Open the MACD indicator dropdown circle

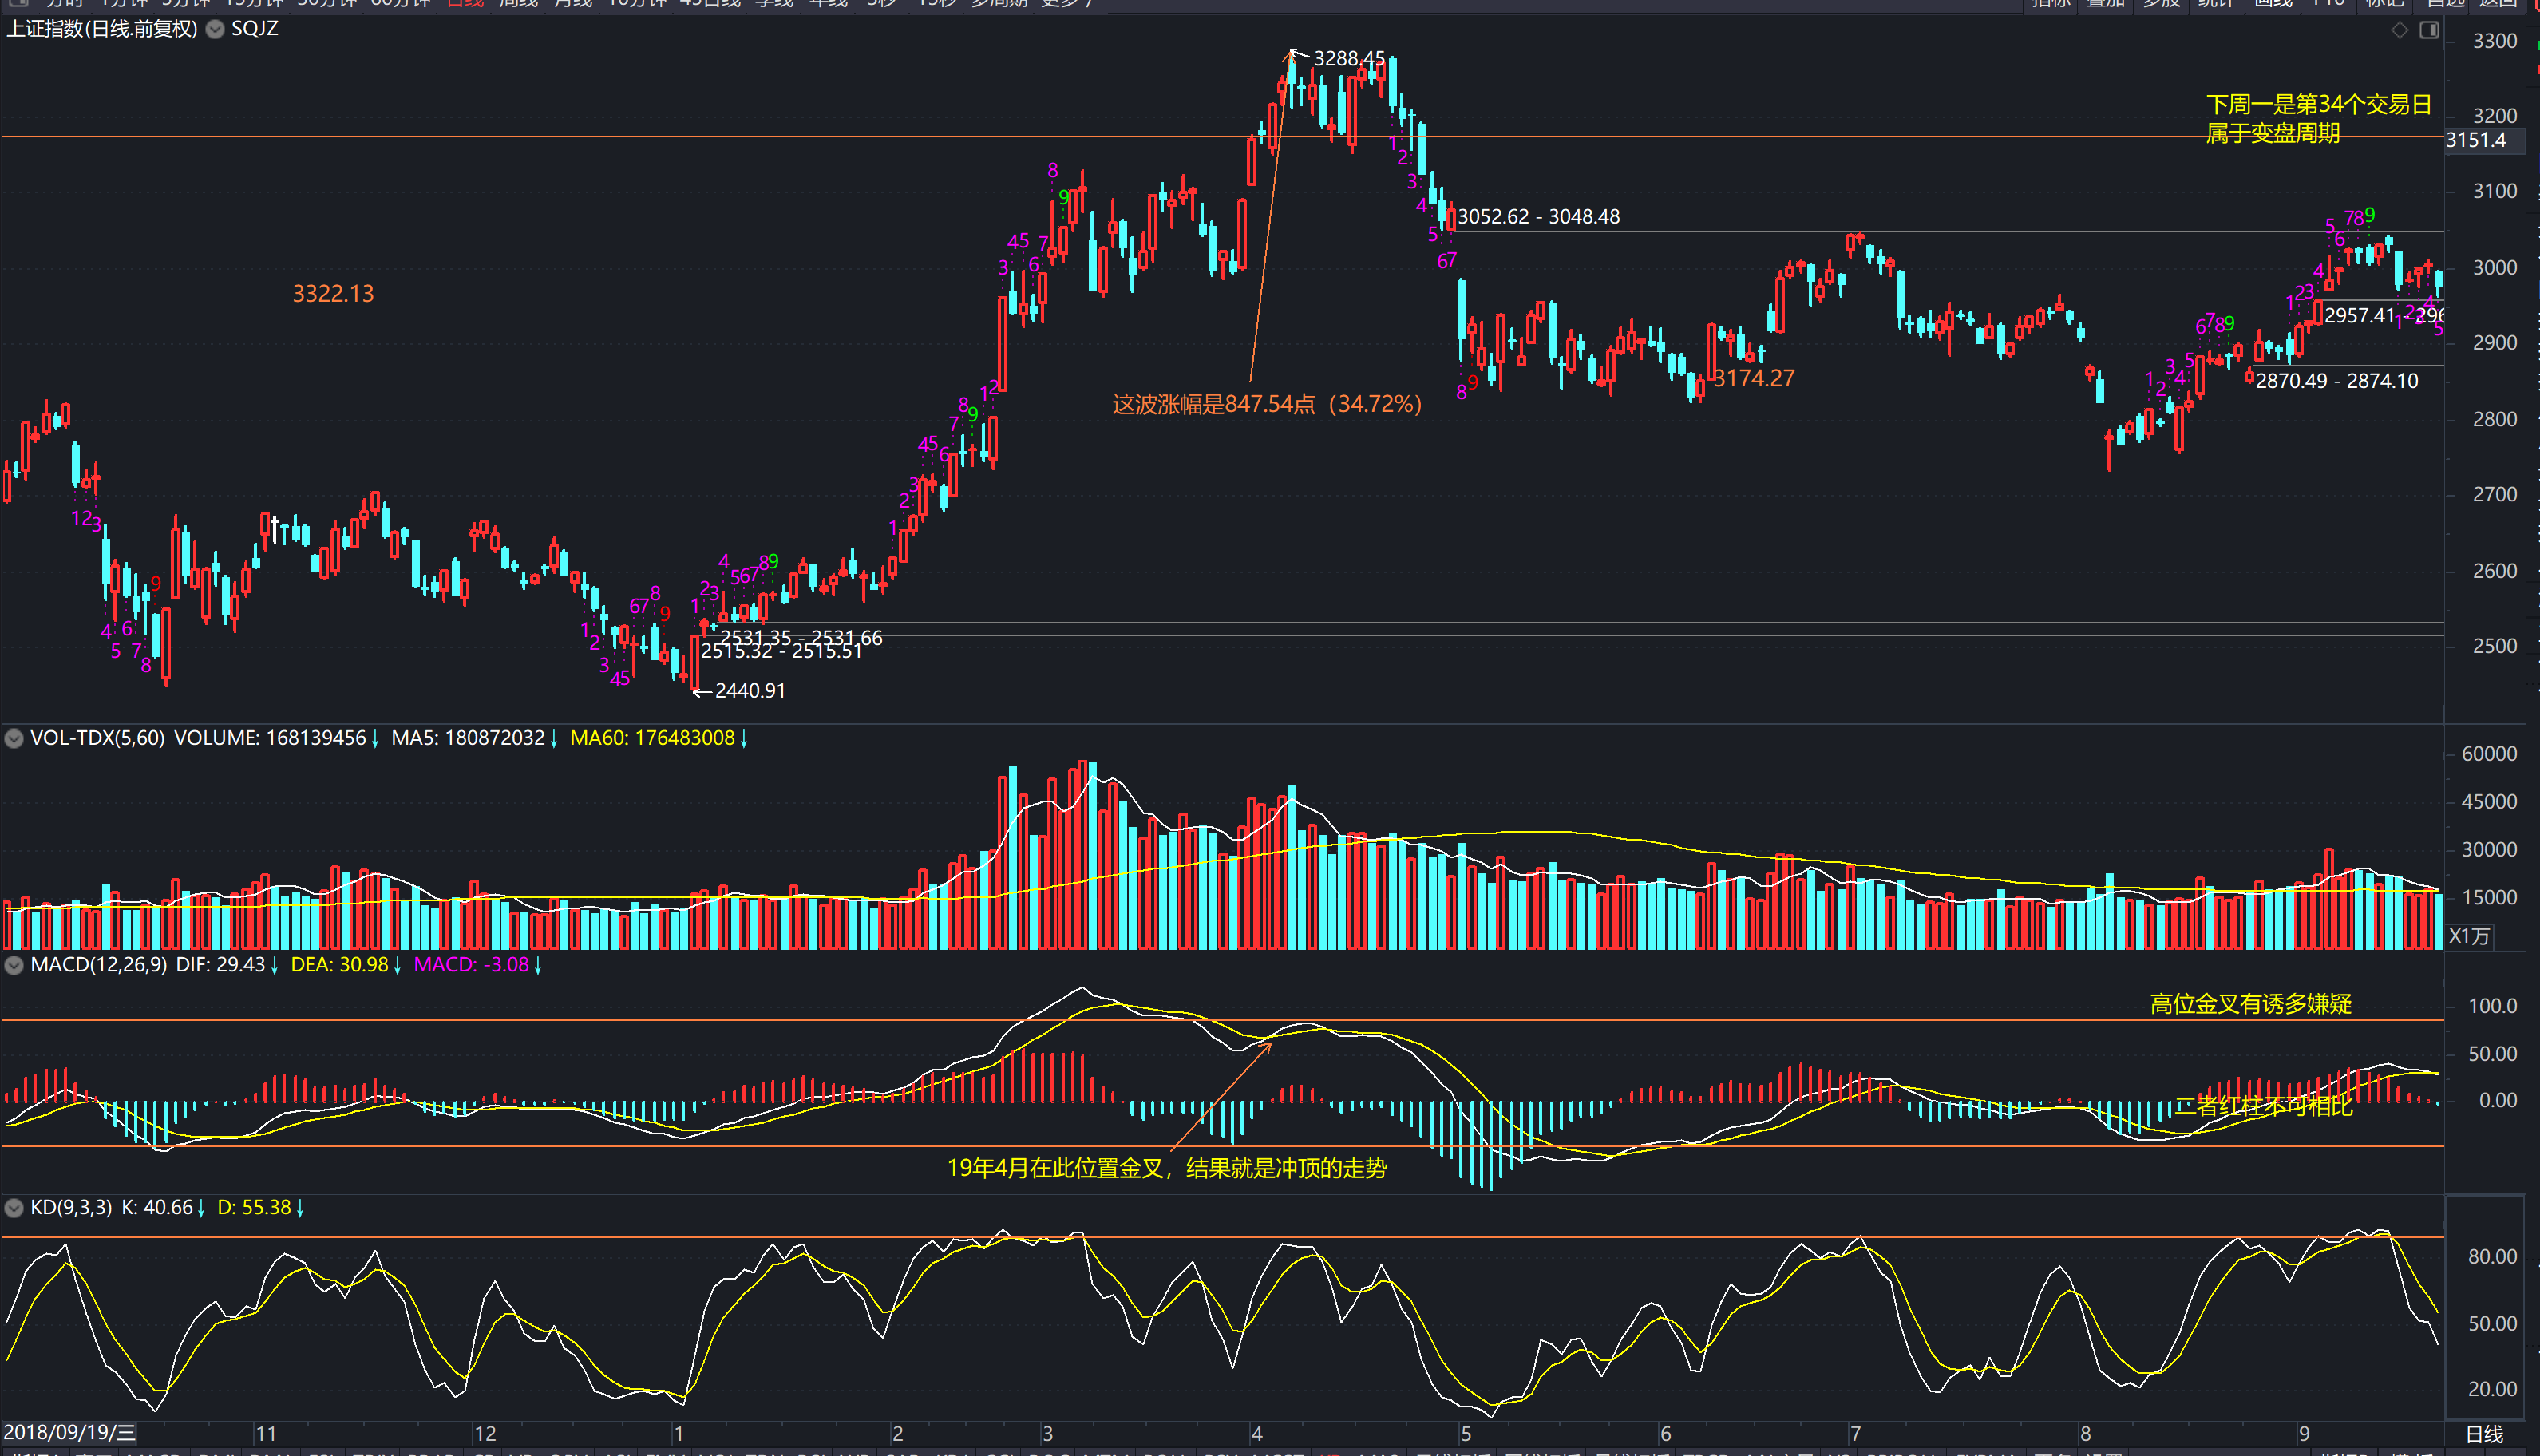coord(14,965)
